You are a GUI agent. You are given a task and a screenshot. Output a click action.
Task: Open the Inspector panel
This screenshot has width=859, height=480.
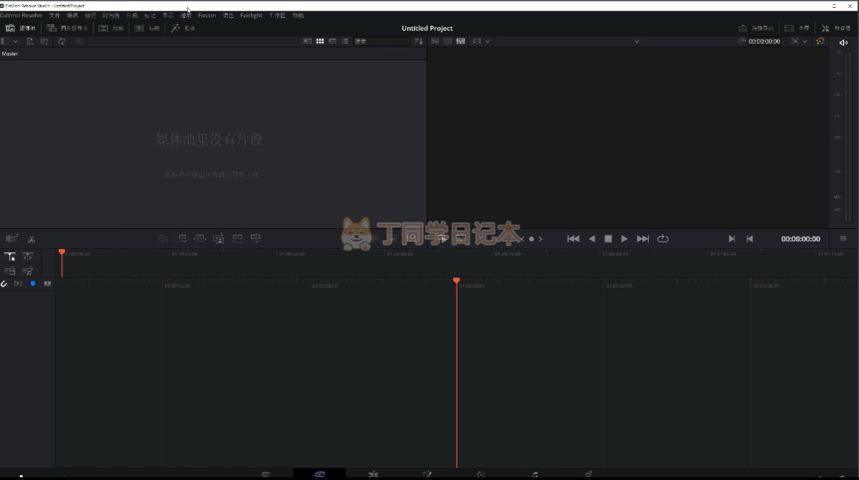coord(835,28)
